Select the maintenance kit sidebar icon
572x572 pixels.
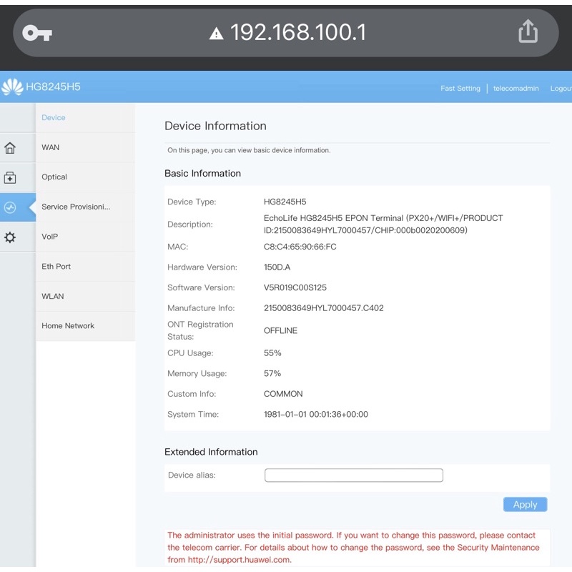[10, 178]
